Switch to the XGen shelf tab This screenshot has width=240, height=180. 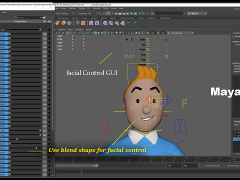click(x=84, y=18)
